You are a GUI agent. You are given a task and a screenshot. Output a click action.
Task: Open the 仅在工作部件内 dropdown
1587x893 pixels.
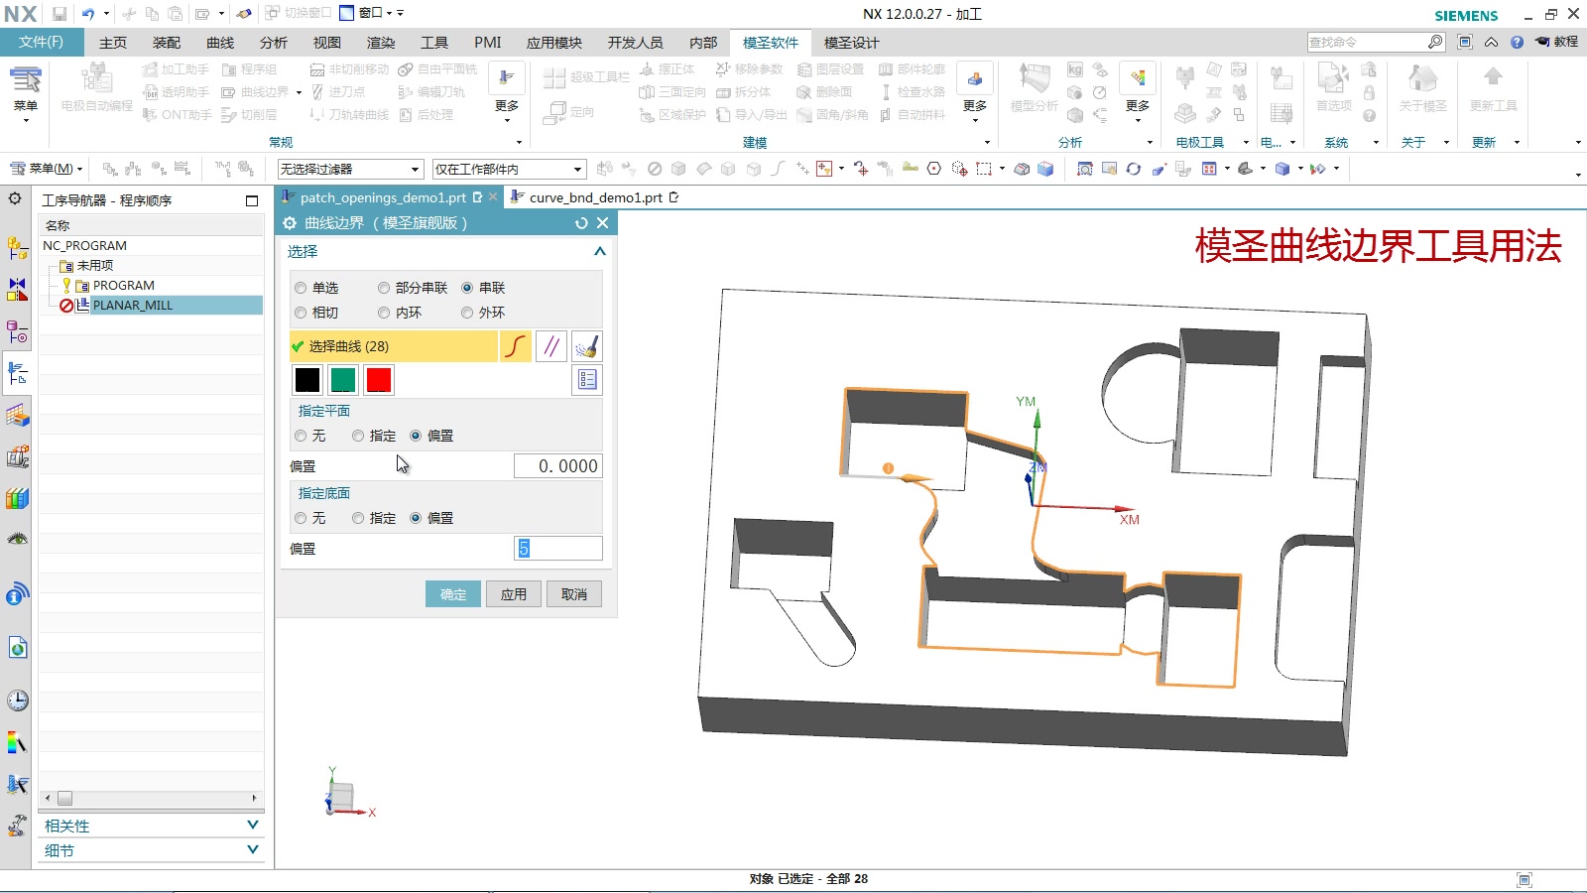(x=510, y=169)
